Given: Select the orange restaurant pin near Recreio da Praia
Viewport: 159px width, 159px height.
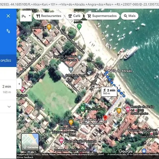Looking at the screenshot, I should click(x=119, y=111).
